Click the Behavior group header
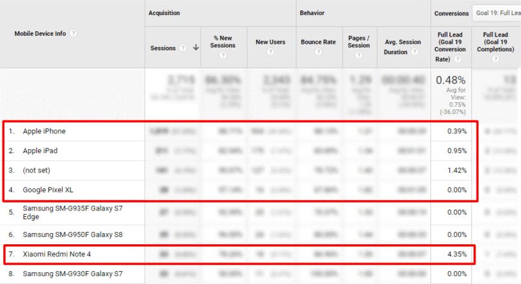The width and height of the screenshot is (521, 284). [x=312, y=13]
